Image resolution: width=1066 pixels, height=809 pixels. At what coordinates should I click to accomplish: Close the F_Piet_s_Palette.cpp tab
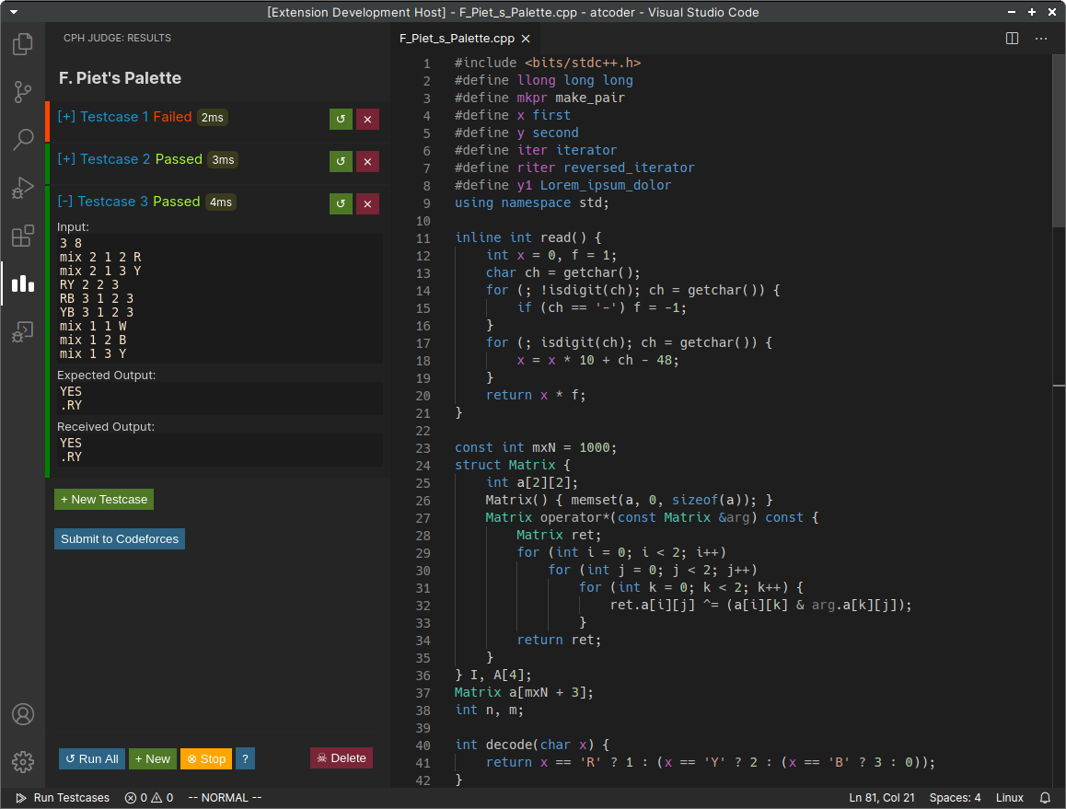(526, 39)
